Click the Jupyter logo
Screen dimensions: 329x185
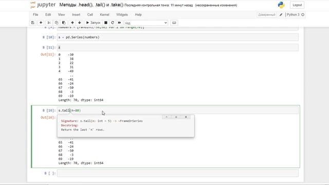[x=43, y=5]
